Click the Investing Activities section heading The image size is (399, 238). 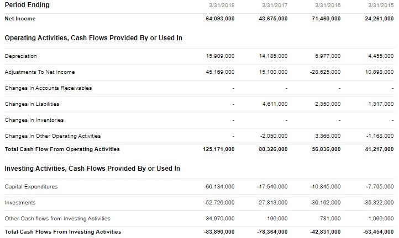(x=92, y=169)
